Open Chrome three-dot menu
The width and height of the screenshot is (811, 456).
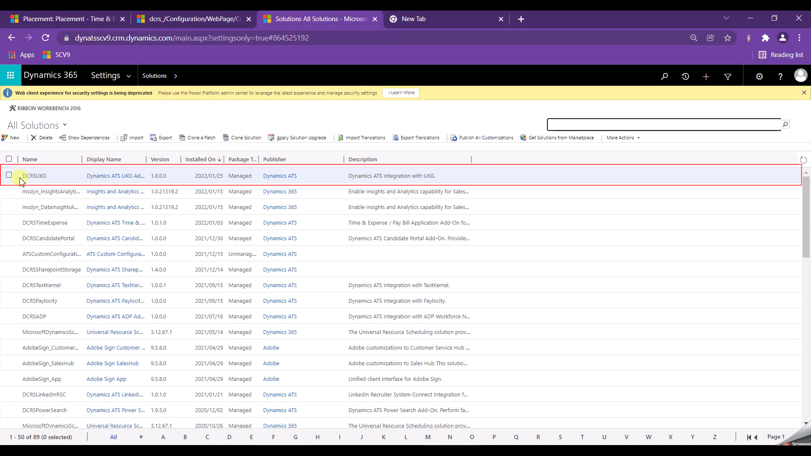pos(799,38)
